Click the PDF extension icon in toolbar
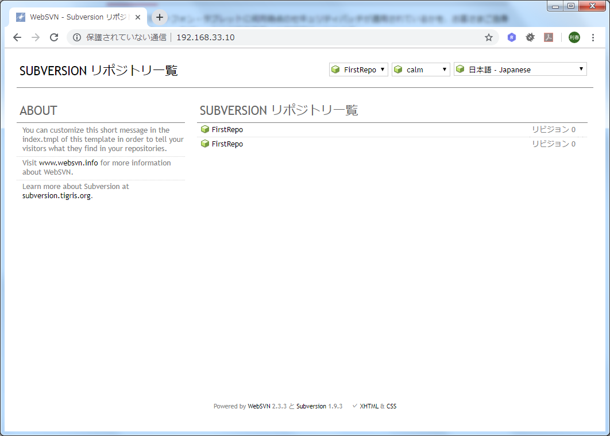Viewport: 610px width, 436px height. click(549, 37)
